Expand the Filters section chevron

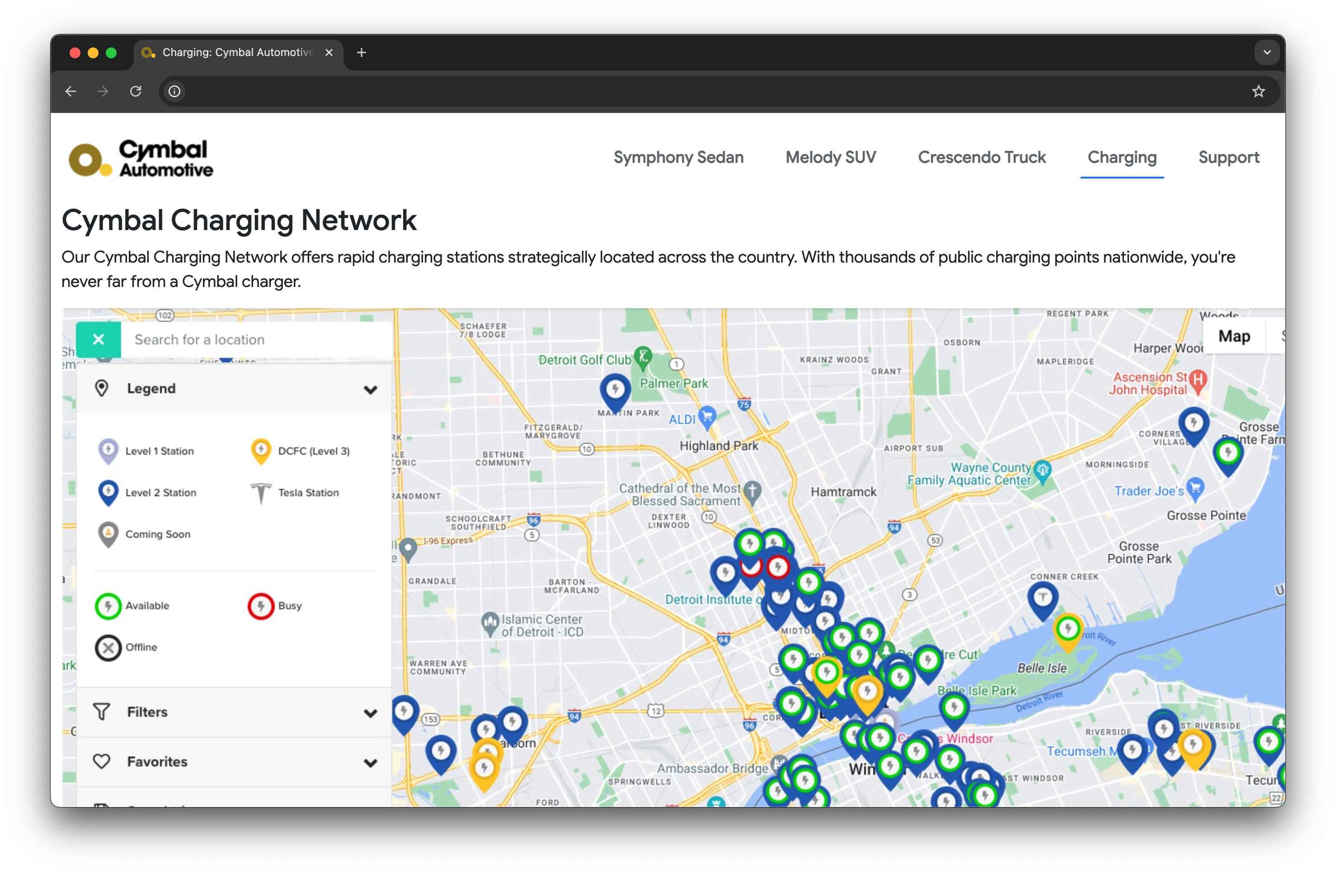pos(370,713)
